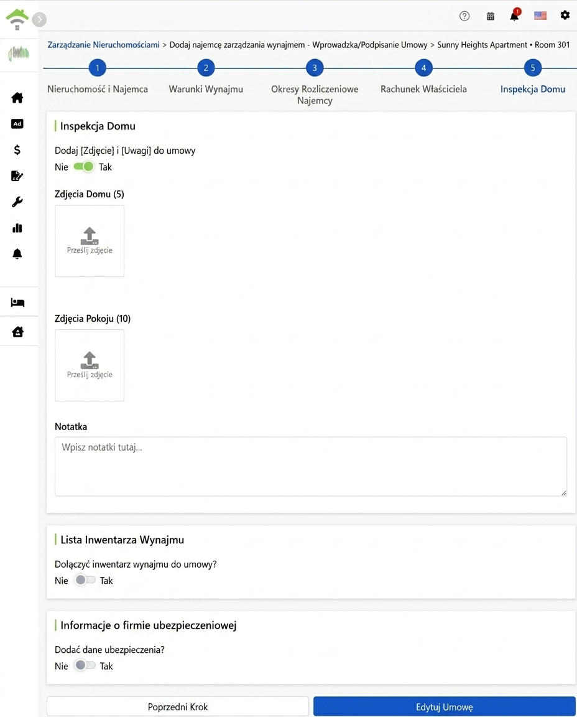Enable adding insurance data toggle
577x717 pixels.
(x=85, y=665)
